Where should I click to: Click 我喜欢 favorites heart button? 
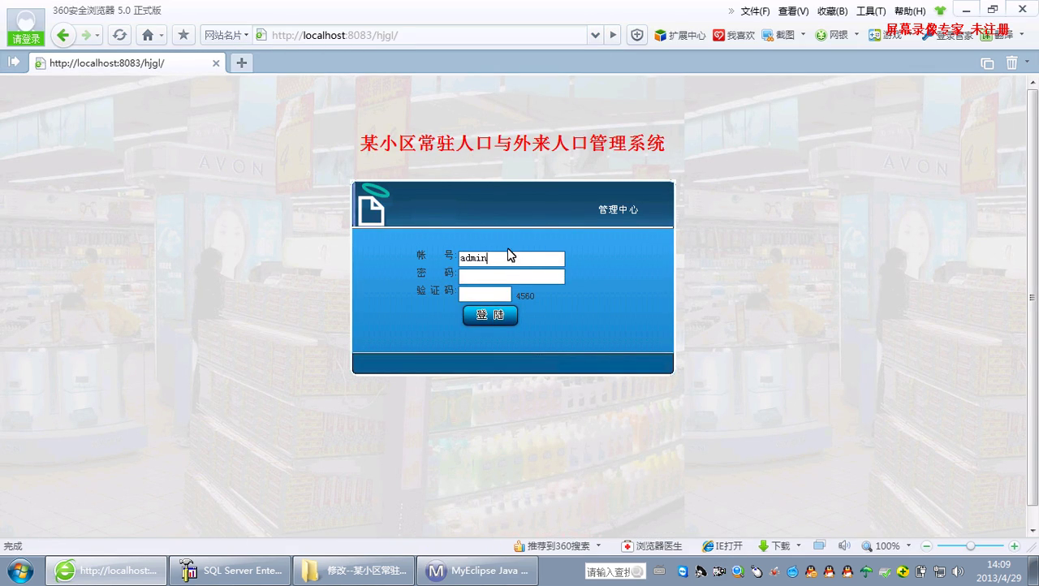pos(734,35)
